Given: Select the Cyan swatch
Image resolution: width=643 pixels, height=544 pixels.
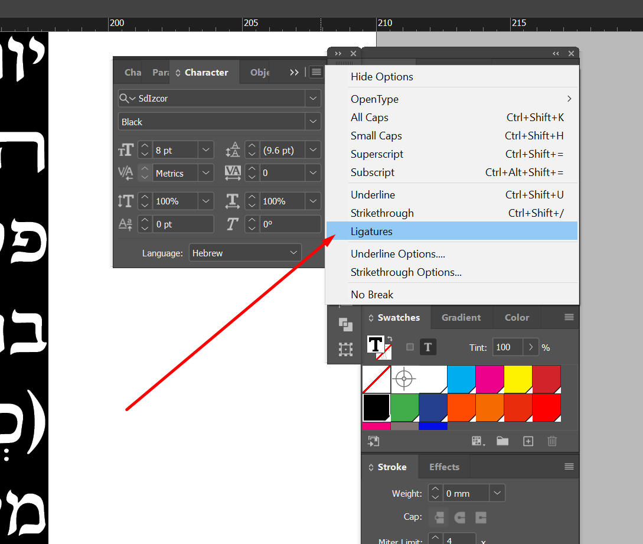Looking at the screenshot, I should (461, 379).
